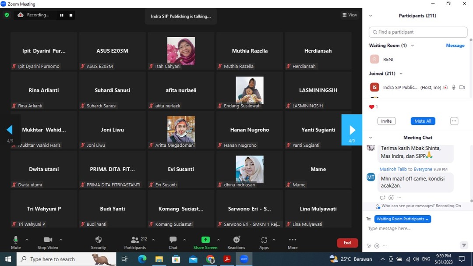
Task: Open the Chat panel toggle
Action: (173, 240)
